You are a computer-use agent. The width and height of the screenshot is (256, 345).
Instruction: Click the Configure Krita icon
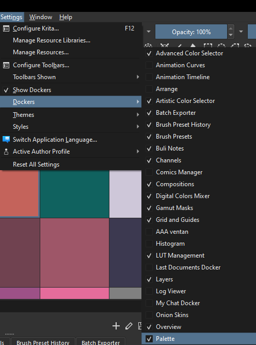pyautogui.click(x=6, y=28)
